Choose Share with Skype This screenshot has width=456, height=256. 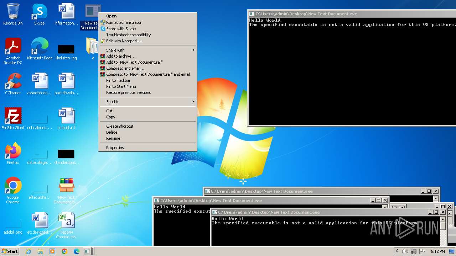pos(147,29)
